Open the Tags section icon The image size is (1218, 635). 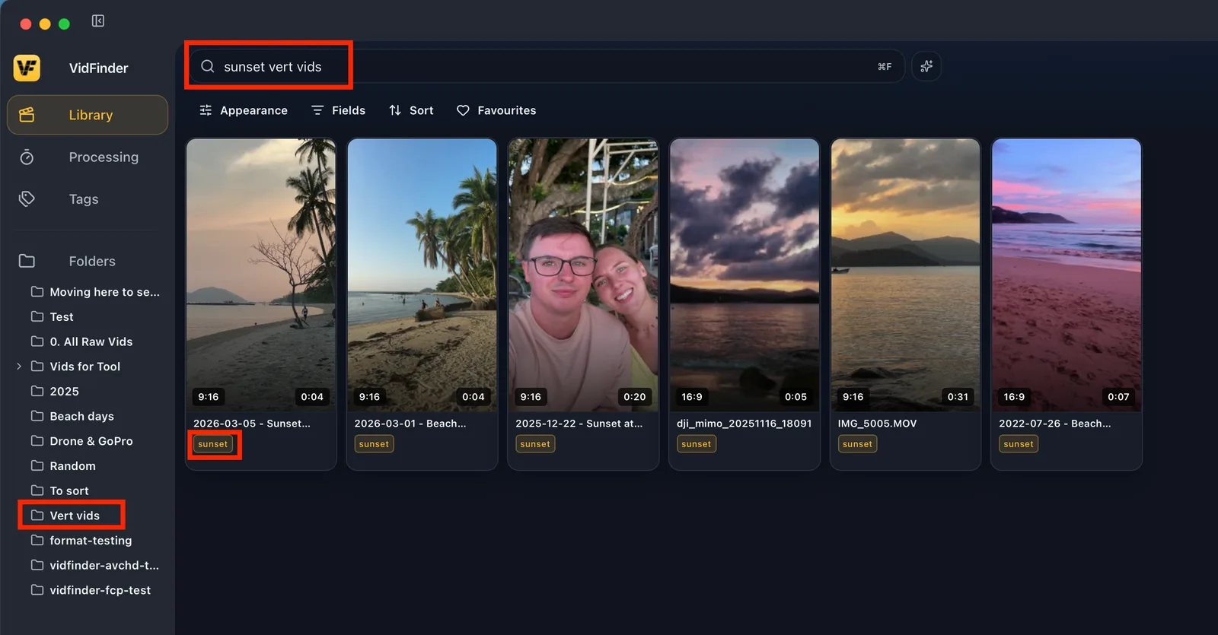point(27,199)
